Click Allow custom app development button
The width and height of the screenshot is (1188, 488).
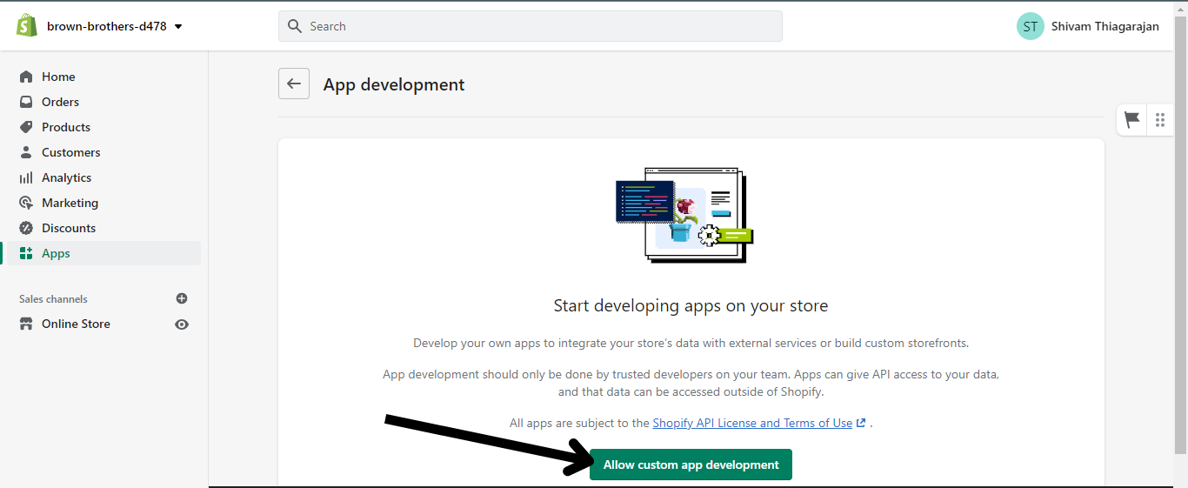[691, 465]
